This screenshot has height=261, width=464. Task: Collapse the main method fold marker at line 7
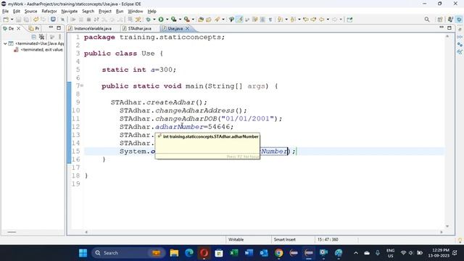tap(82, 86)
